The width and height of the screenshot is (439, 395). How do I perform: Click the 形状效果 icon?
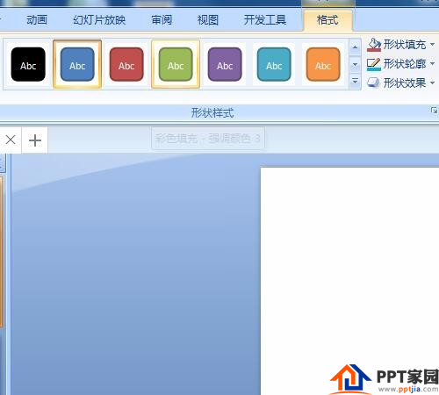374,83
